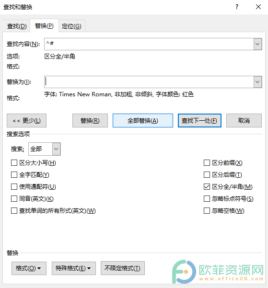Click the 查找内容 input field
Image resolution: width=268 pixels, height=288 pixels.
coord(149,44)
